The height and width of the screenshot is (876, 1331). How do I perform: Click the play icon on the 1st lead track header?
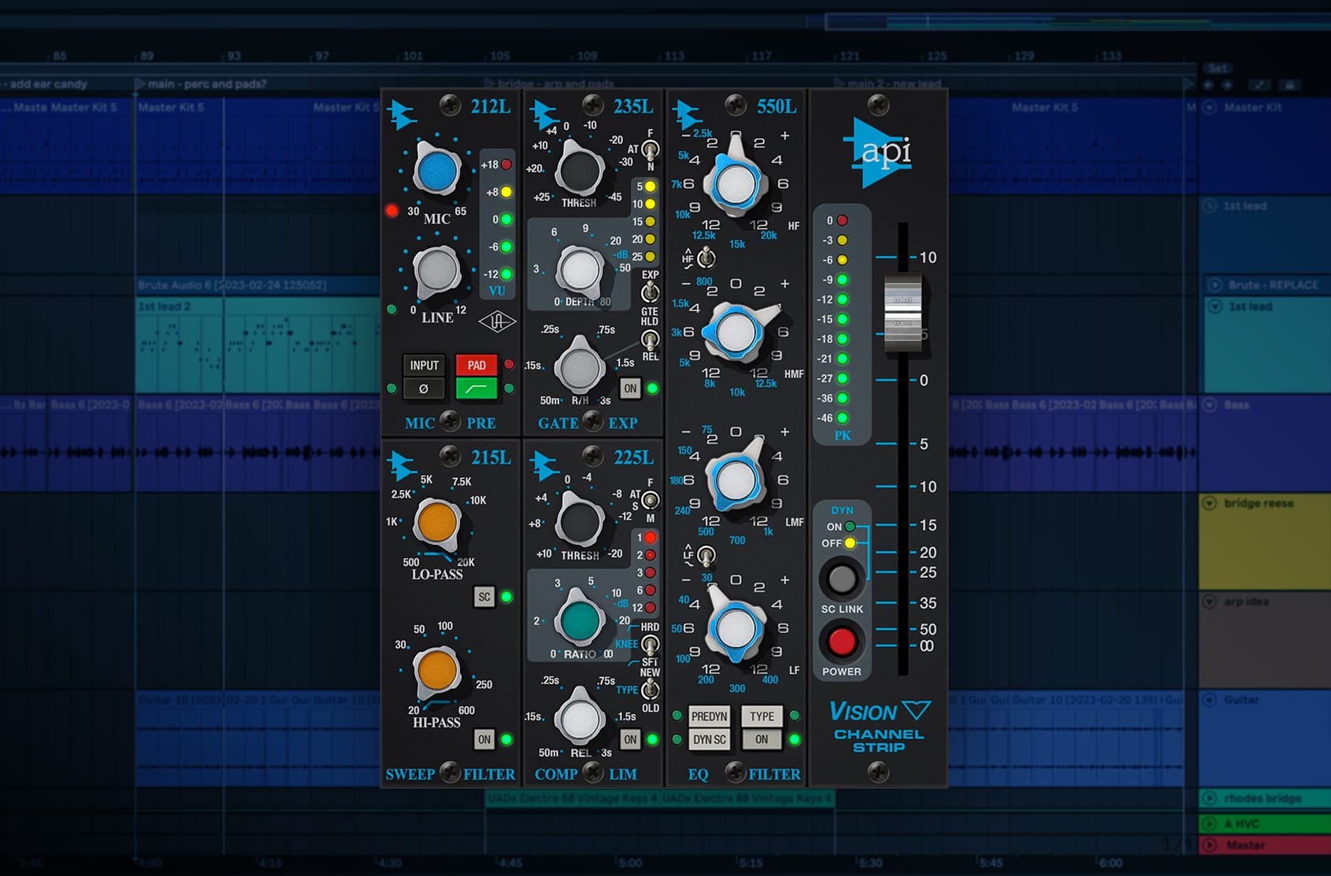point(1209,206)
